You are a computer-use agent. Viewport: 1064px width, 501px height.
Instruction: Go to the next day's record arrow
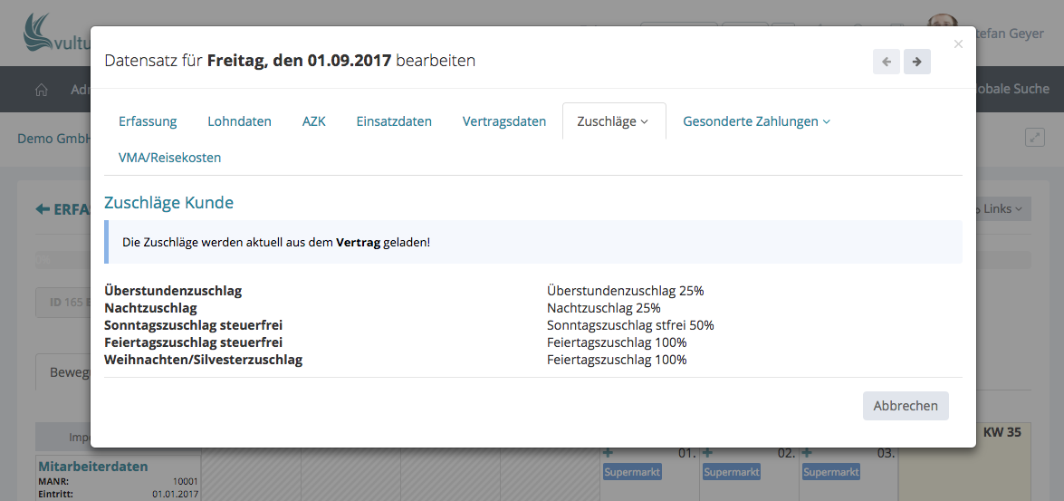pyautogui.click(x=917, y=62)
